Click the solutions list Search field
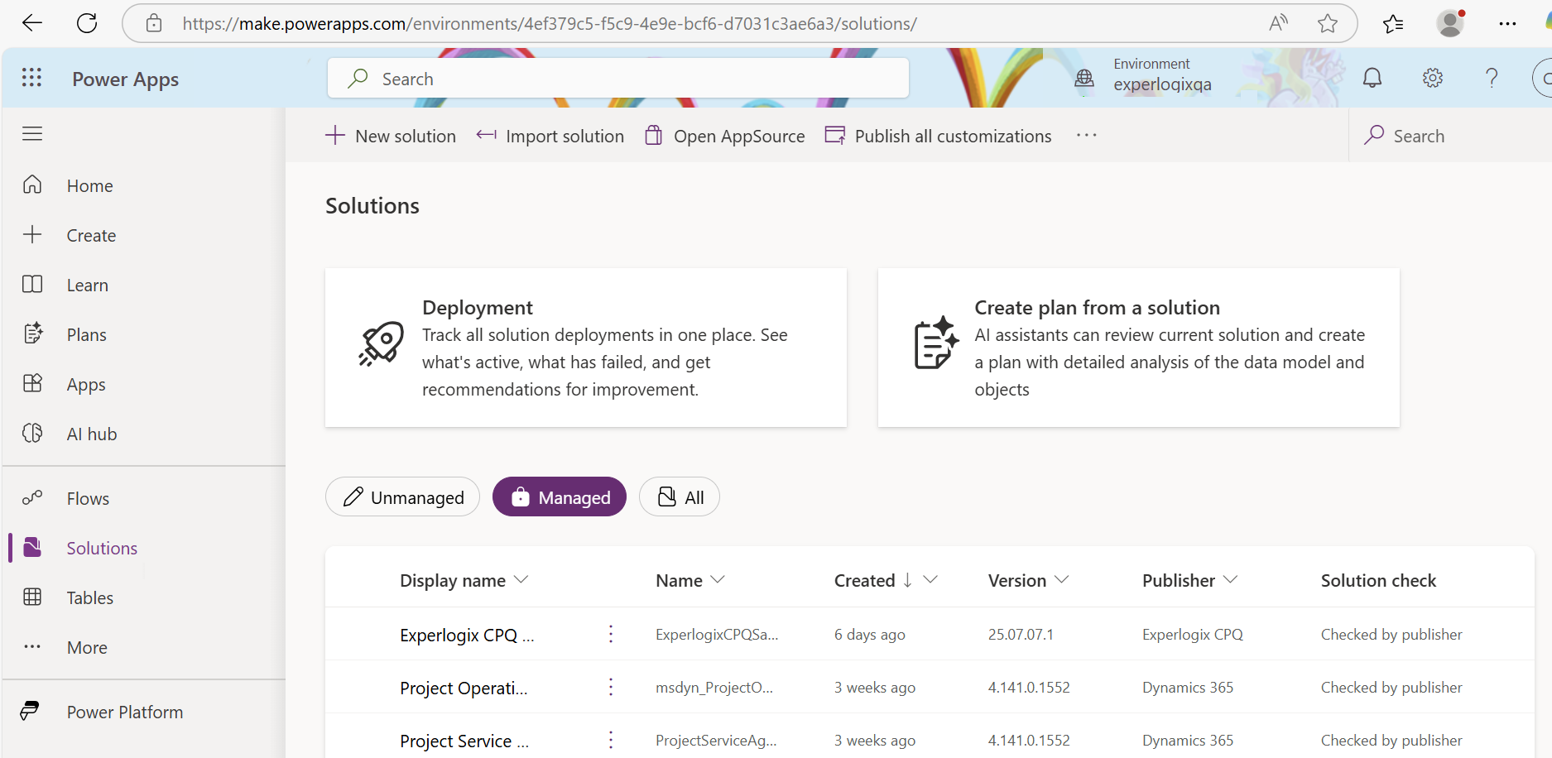The height and width of the screenshot is (758, 1552). pyautogui.click(x=1450, y=136)
